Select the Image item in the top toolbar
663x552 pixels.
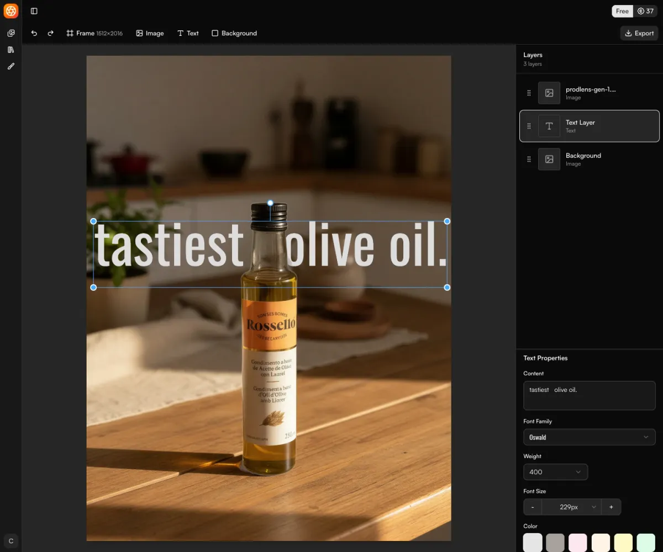point(150,33)
